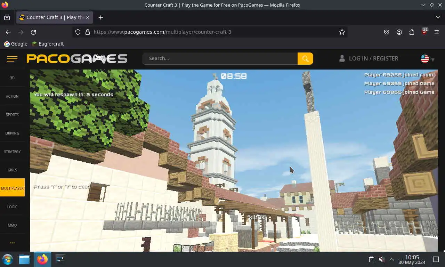Screen dimensions: 445x267
Task: Open Firefox application menu
Action: pos(437,32)
